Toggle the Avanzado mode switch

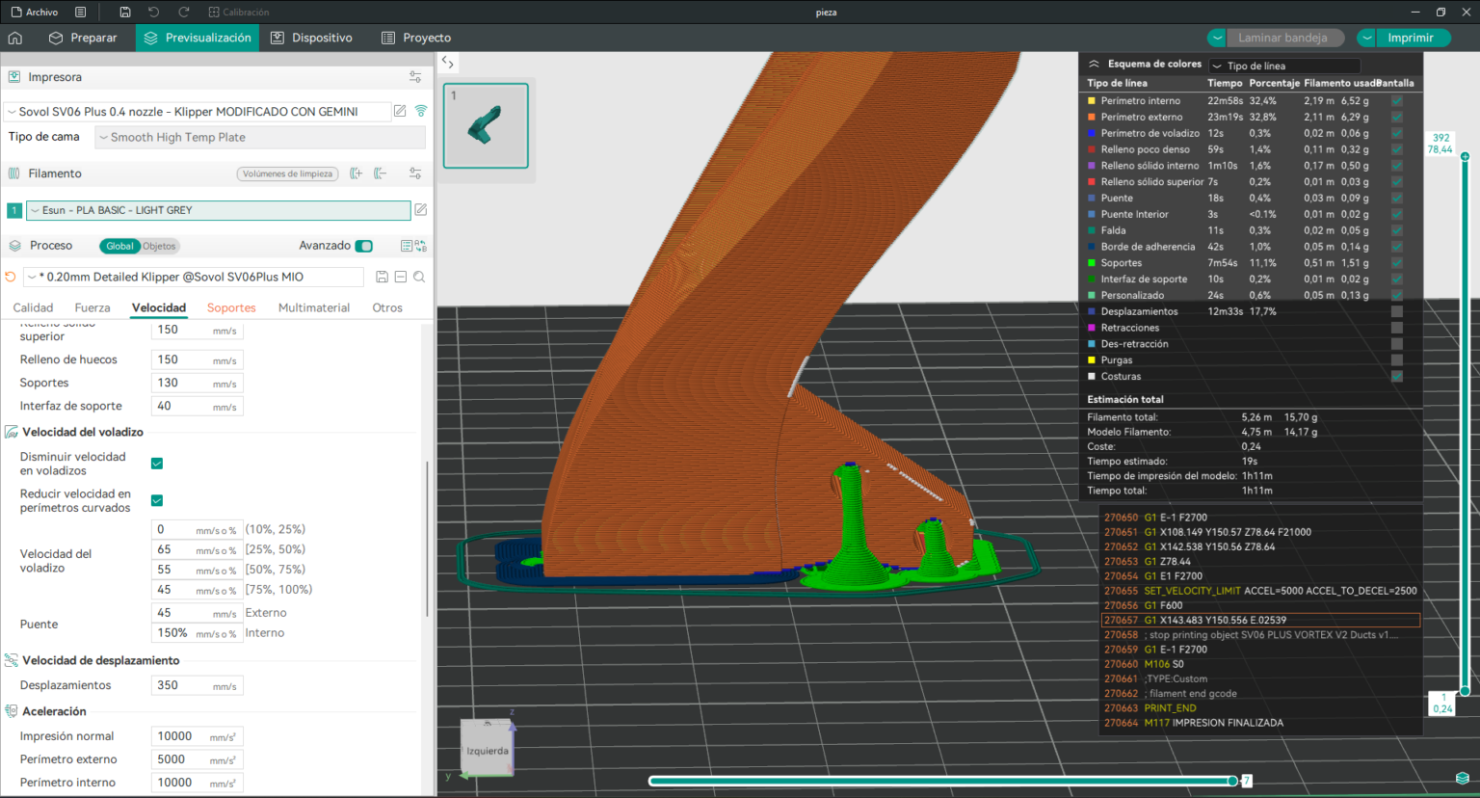pyautogui.click(x=363, y=246)
